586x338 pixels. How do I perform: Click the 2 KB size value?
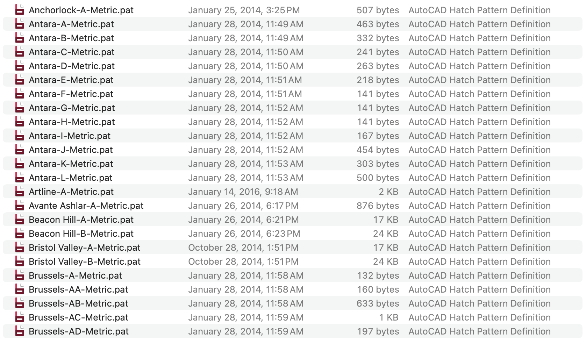(388, 192)
